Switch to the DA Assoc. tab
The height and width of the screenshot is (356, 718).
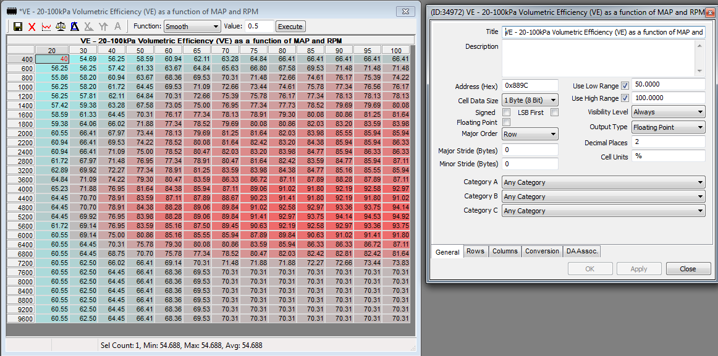click(x=581, y=251)
